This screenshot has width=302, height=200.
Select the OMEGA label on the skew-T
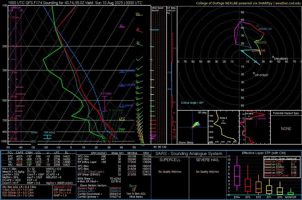pyautogui.click(x=16, y=7)
